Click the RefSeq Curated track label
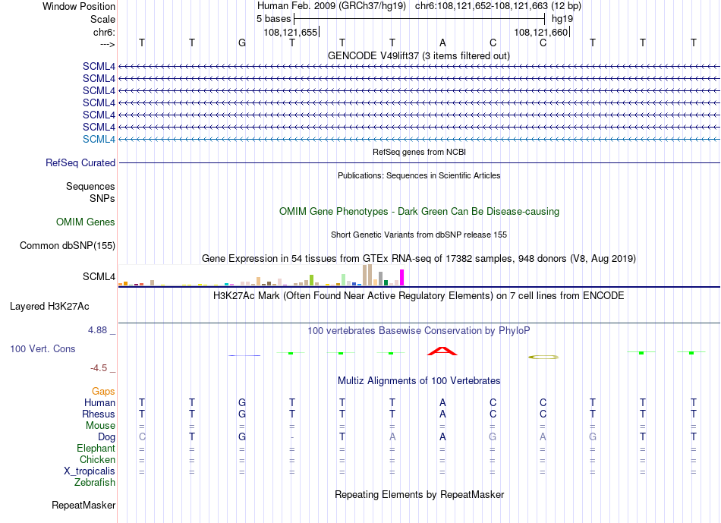The image size is (721, 523). (x=80, y=163)
